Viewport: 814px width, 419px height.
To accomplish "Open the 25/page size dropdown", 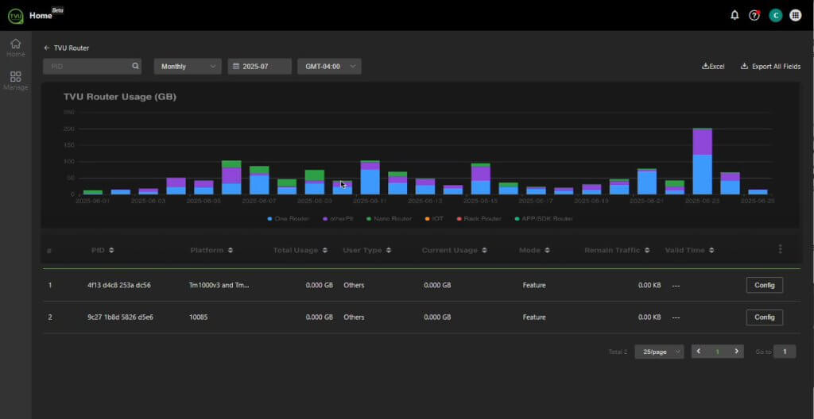I will (x=659, y=352).
